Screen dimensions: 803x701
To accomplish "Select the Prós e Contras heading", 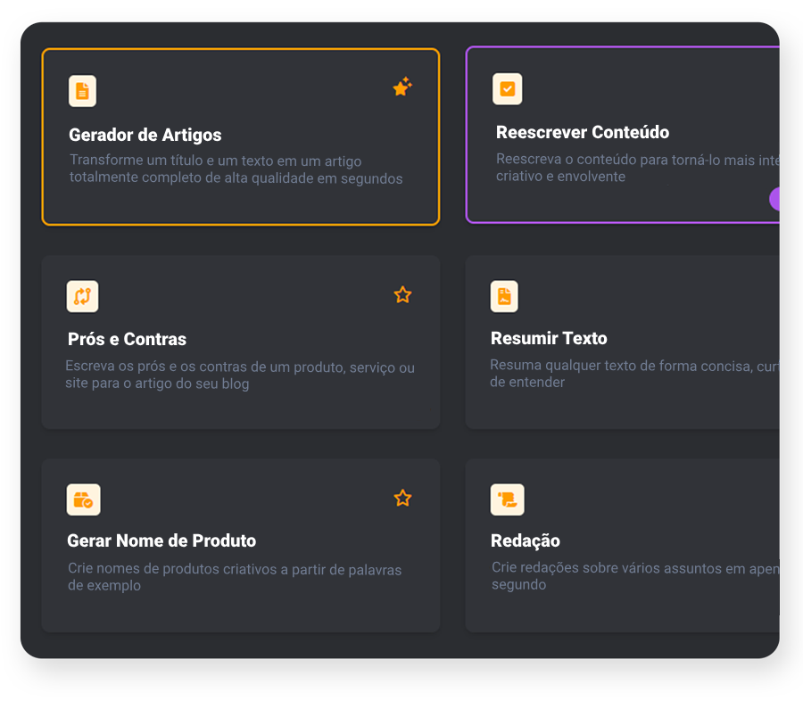I will coord(127,340).
